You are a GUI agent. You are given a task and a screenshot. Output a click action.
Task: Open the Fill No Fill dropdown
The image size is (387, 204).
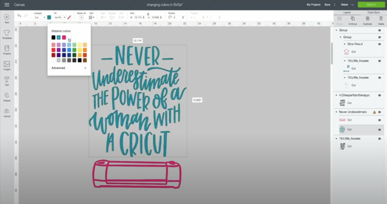[60, 17]
